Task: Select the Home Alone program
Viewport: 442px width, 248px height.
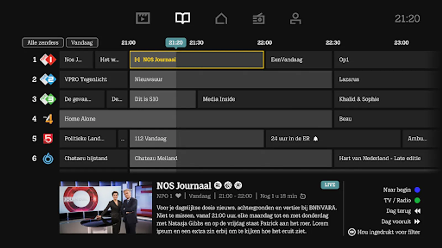Action: coord(196,119)
